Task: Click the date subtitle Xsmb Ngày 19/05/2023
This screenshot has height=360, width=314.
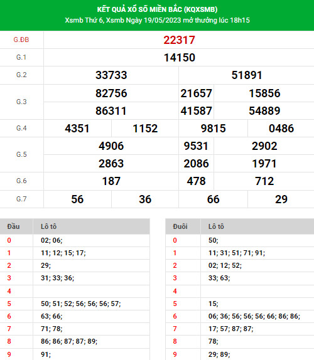Action: 143,20
